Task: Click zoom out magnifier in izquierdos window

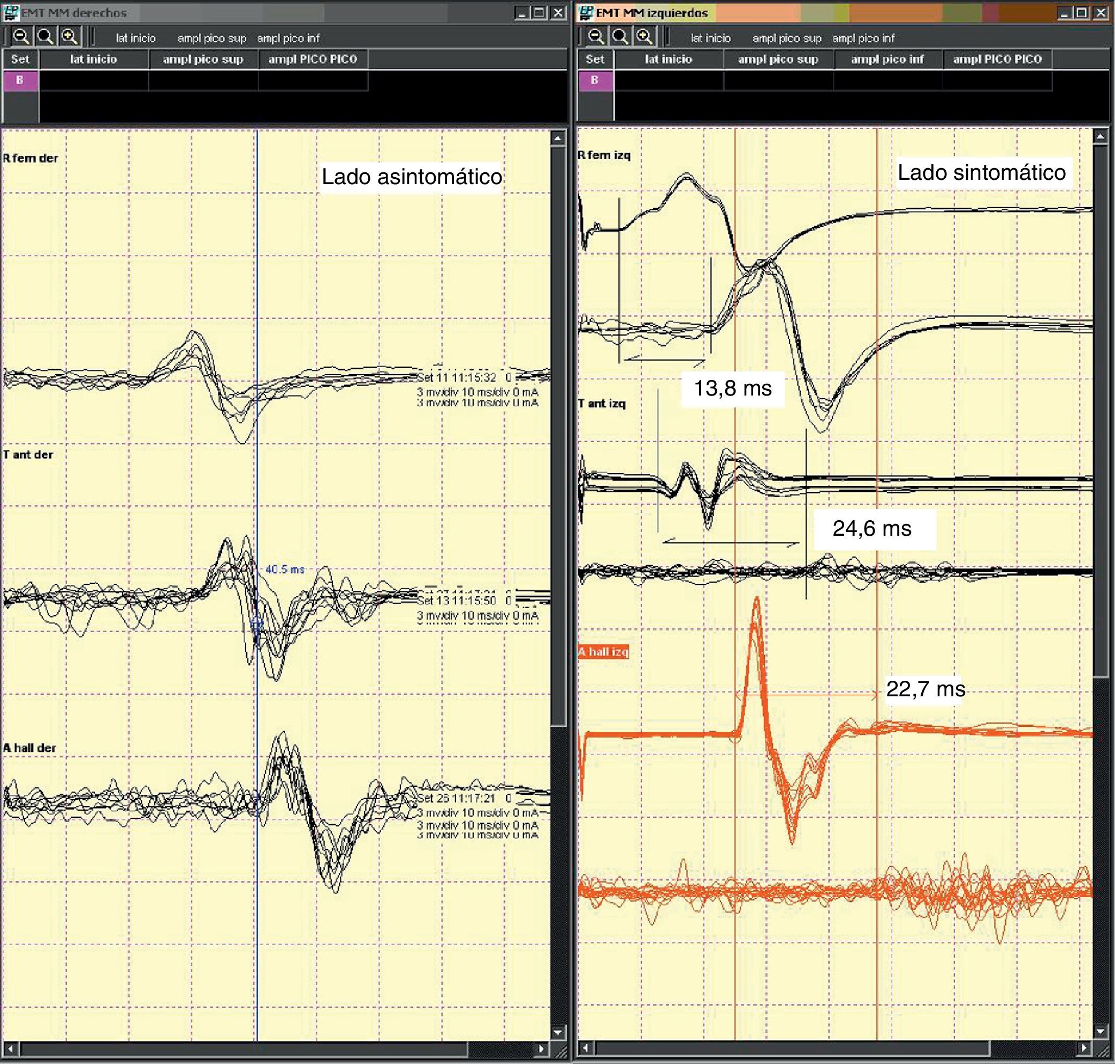Action: [x=596, y=37]
